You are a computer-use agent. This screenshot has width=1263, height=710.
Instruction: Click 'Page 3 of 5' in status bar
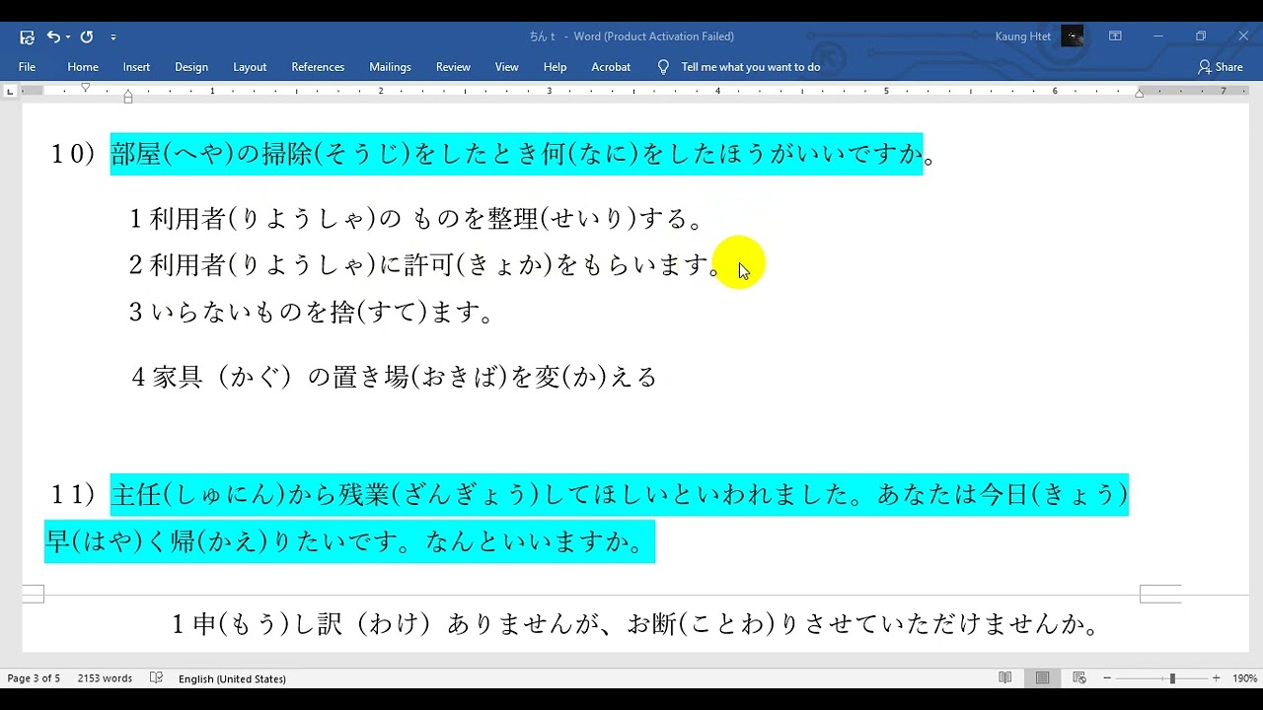coord(34,678)
